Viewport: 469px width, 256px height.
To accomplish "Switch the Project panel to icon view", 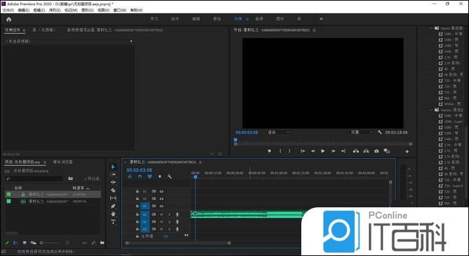I will pos(25,243).
